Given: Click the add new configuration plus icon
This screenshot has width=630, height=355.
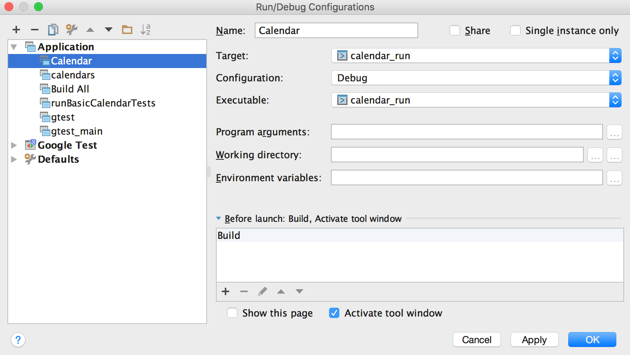Looking at the screenshot, I should tap(16, 30).
